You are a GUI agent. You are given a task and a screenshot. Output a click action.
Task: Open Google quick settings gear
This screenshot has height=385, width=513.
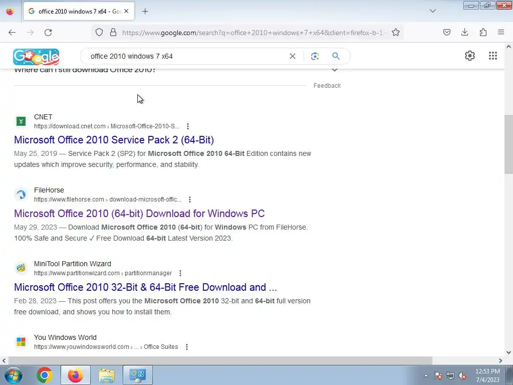[470, 56]
